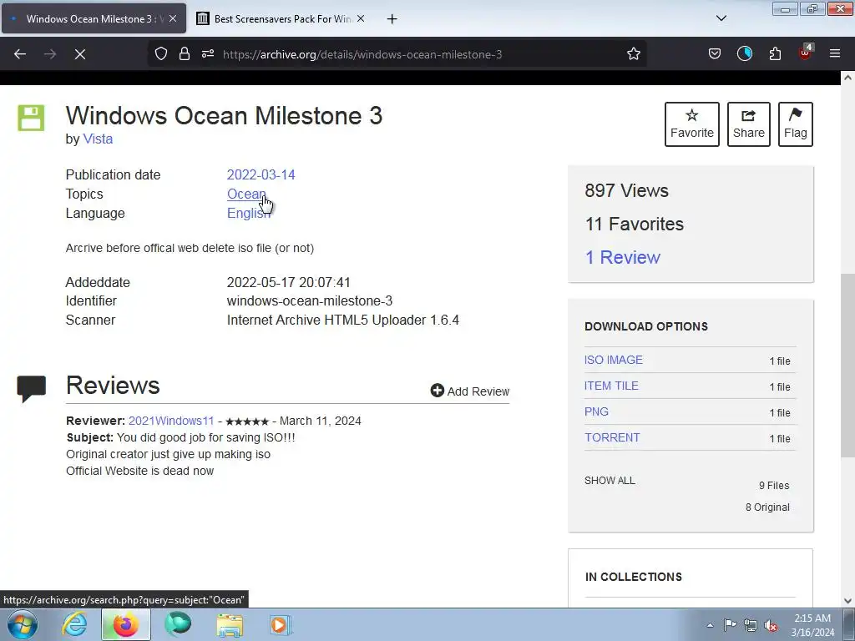Open the uBlock Origin extension icon

(805, 53)
